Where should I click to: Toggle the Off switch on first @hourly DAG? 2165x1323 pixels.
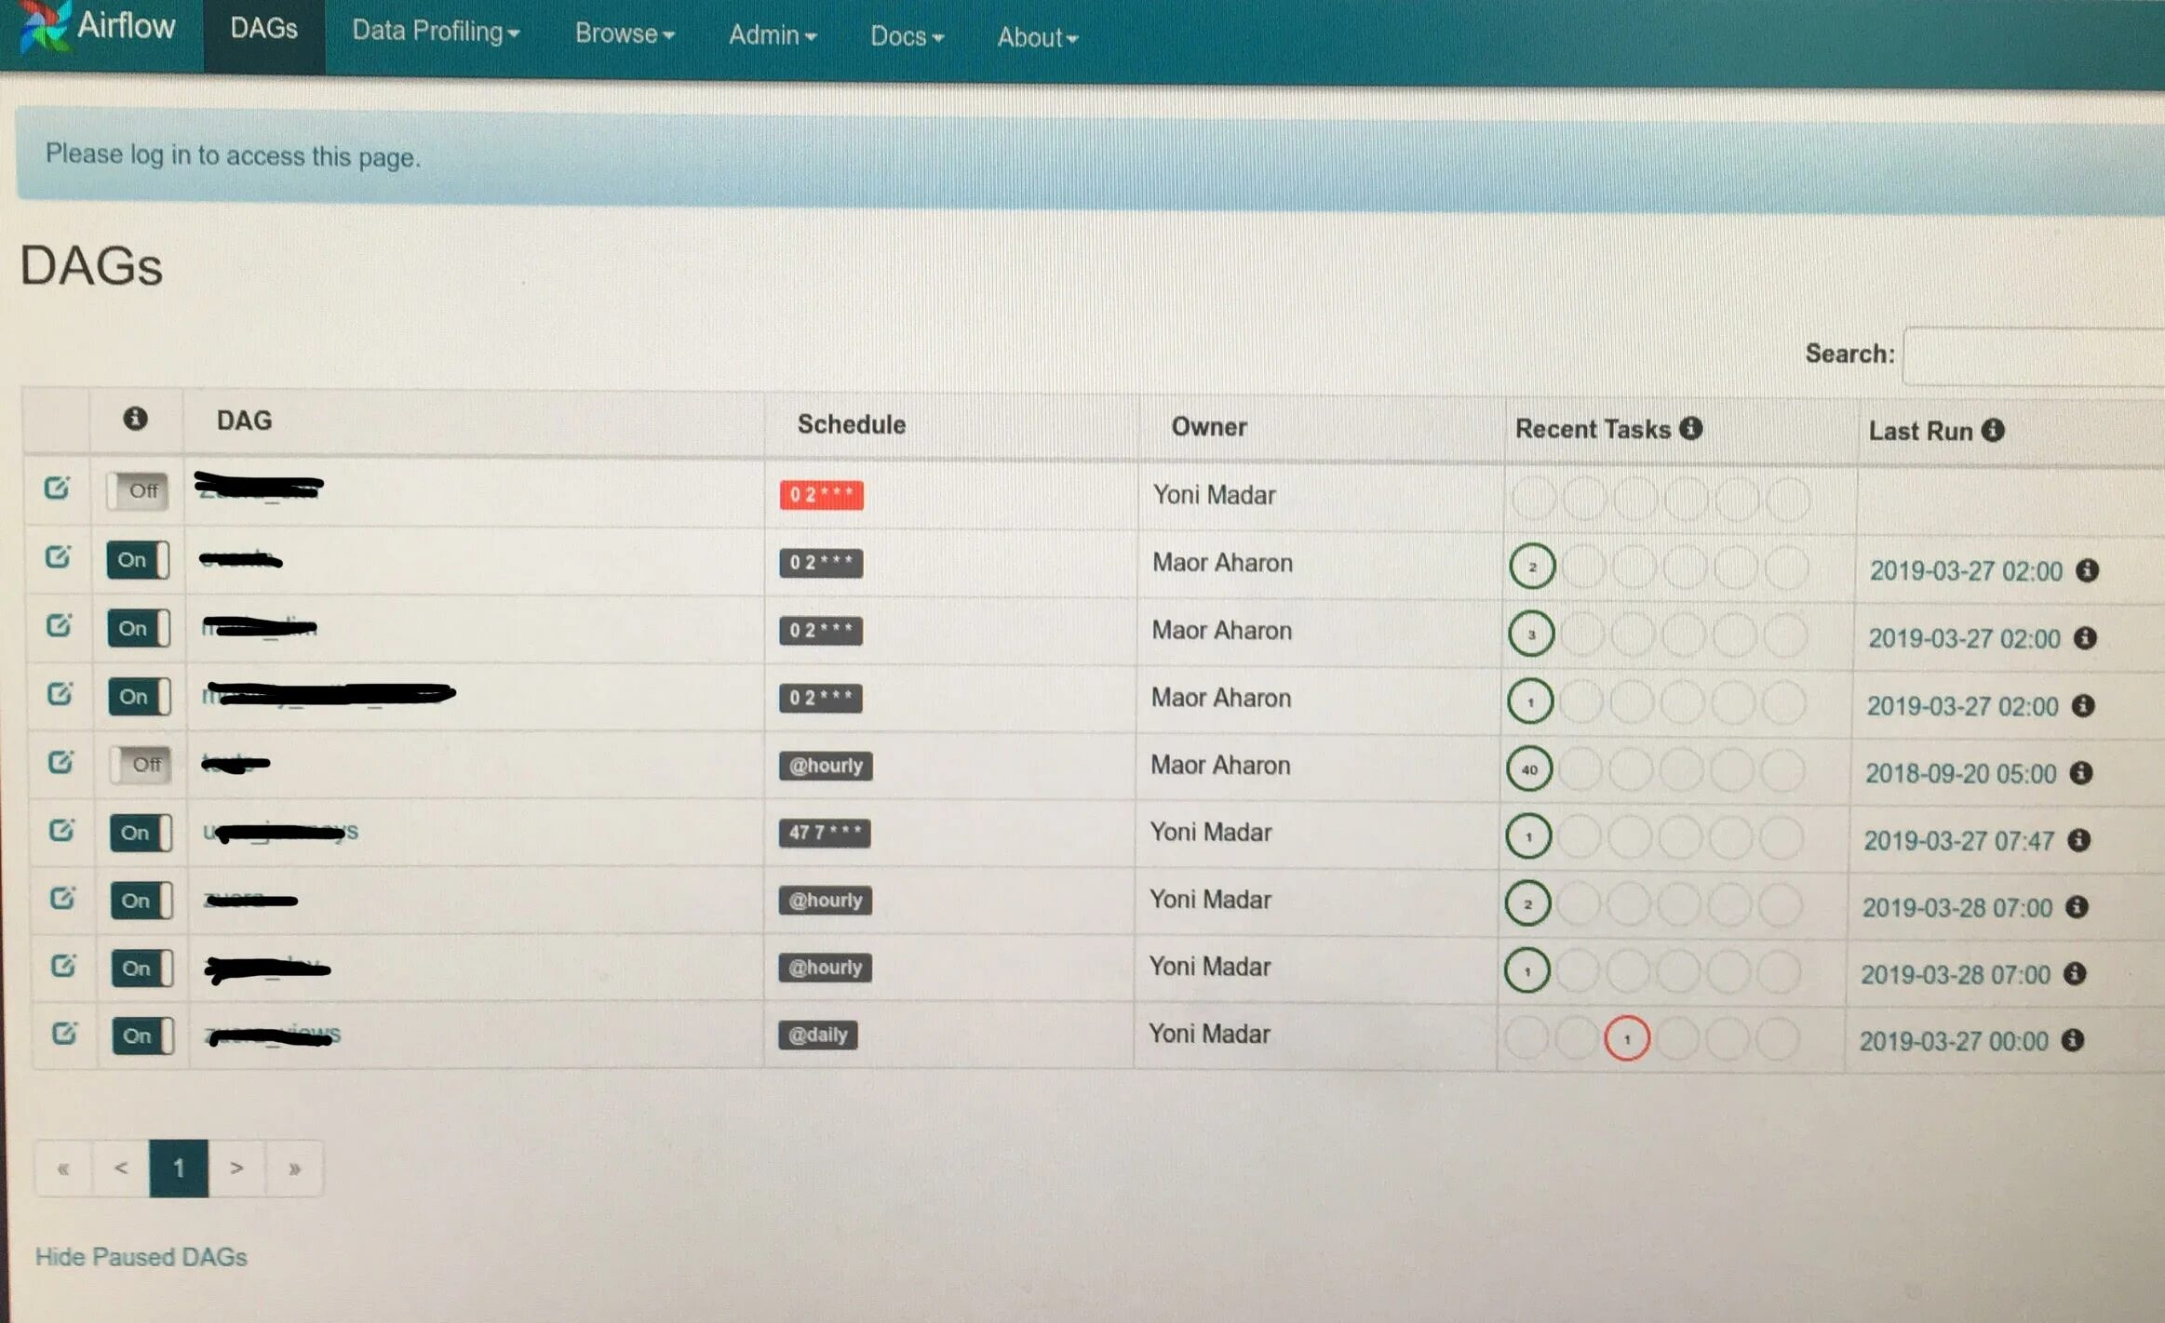coord(141,765)
